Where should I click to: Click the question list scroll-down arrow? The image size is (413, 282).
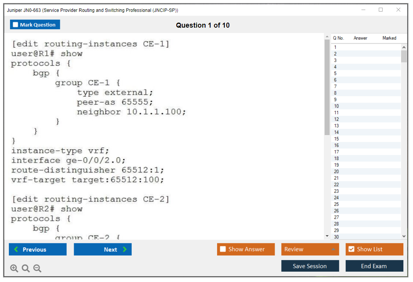pyautogui.click(x=404, y=236)
